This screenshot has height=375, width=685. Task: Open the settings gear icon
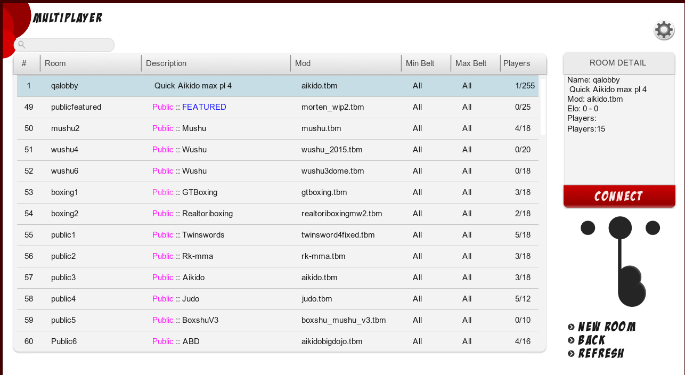pos(664,30)
